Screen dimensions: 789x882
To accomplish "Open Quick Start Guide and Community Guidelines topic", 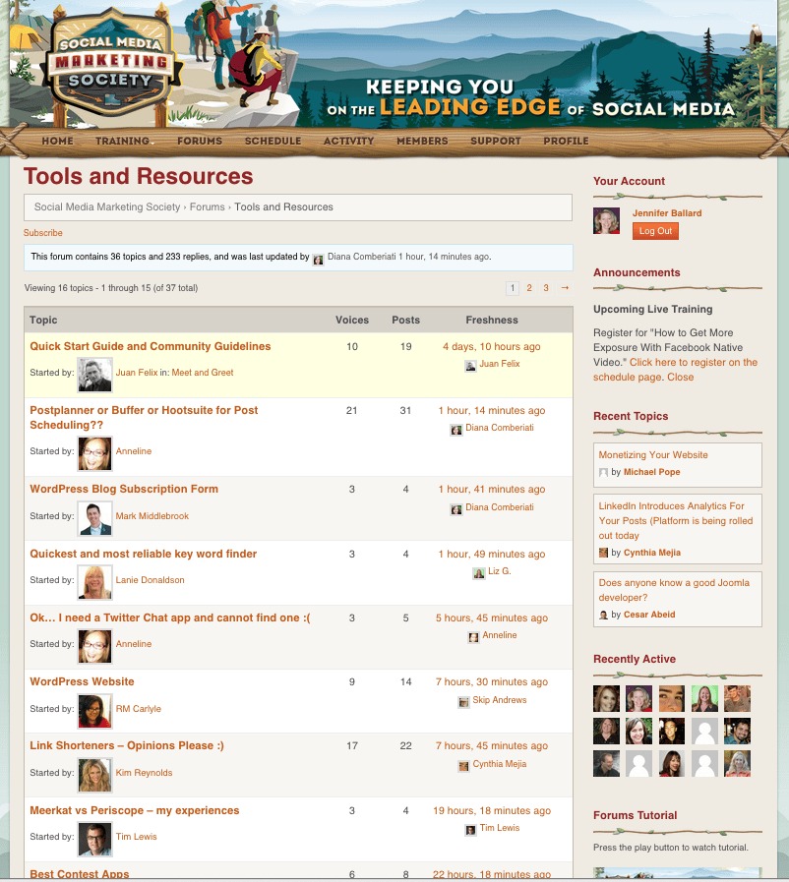I will tap(151, 346).
